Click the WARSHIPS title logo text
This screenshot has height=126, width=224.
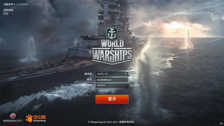coord(112,56)
